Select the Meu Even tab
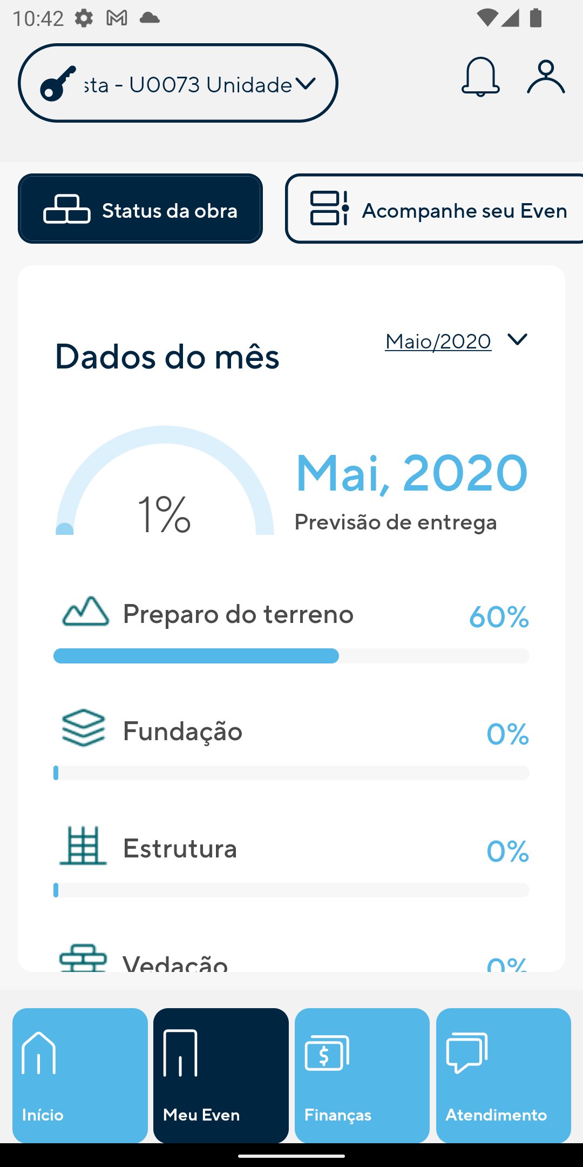The height and width of the screenshot is (1167, 583). coord(221,1075)
